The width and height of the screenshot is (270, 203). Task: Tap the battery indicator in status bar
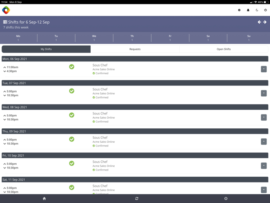(x=266, y=2)
